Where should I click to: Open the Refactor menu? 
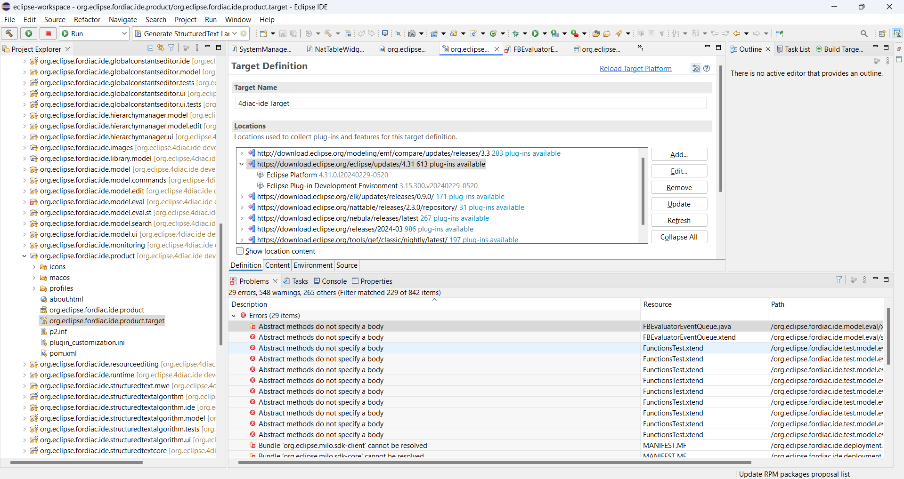(x=87, y=20)
